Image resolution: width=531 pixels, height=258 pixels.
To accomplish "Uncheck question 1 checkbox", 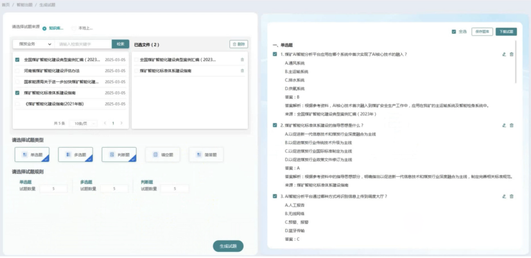I will [x=275, y=54].
